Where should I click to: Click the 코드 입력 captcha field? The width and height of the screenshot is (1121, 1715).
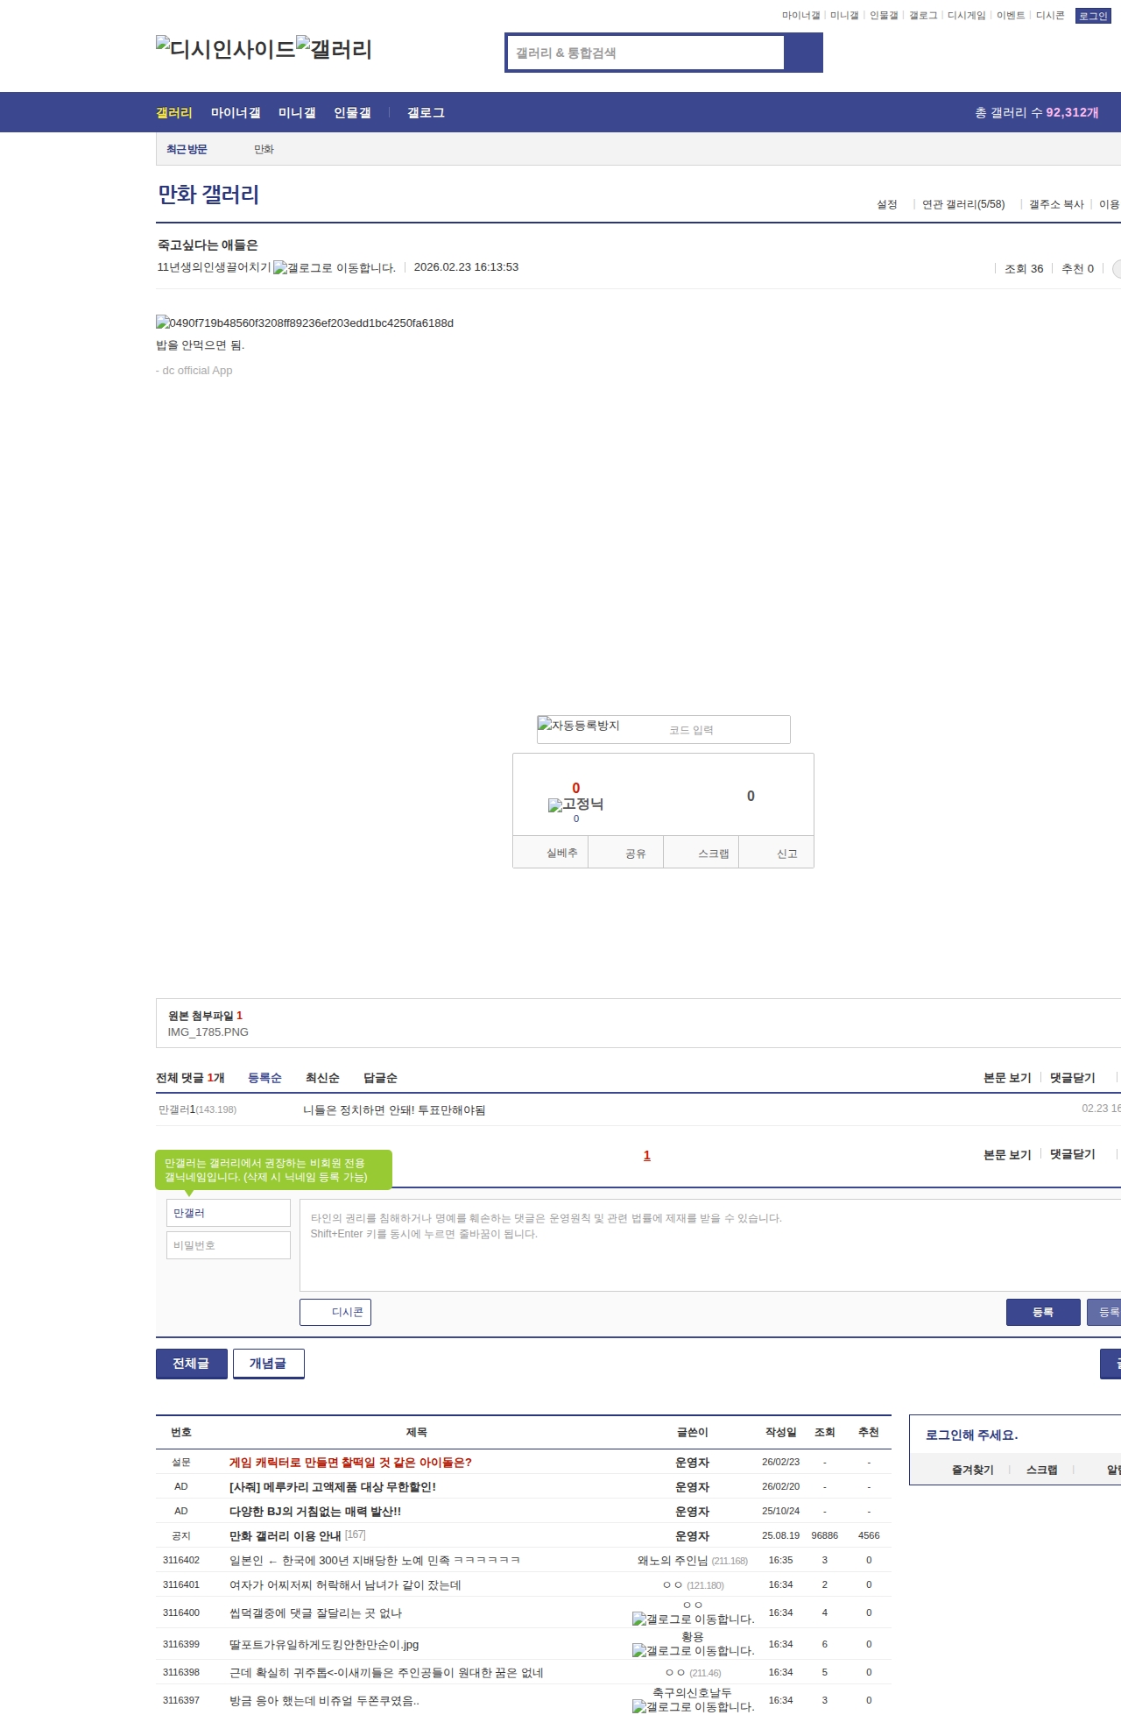(x=726, y=730)
